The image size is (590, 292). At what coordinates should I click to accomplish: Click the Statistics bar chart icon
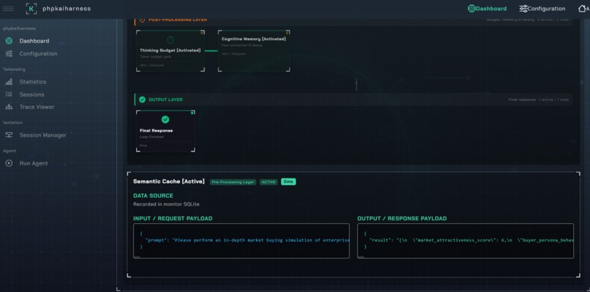[x=9, y=82]
